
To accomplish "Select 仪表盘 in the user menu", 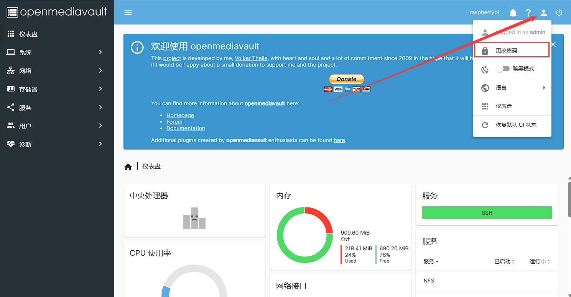I will click(512, 106).
